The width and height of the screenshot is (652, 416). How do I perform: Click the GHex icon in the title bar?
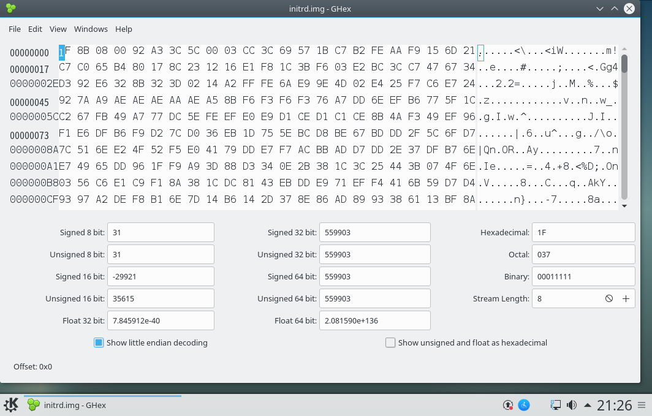[x=10, y=9]
